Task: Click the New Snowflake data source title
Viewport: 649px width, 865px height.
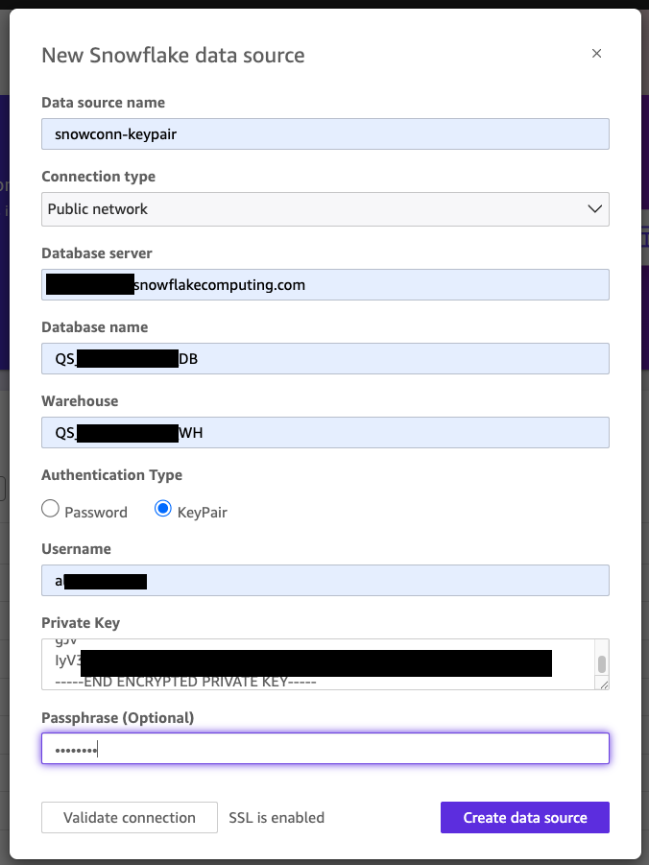Action: [x=173, y=55]
